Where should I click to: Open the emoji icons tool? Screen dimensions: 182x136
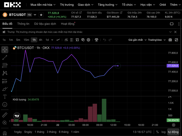point(5,105)
